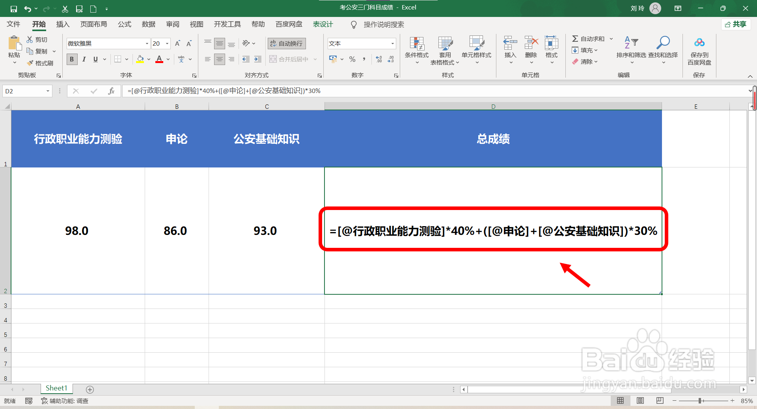Select cell containing 98.0
The width and height of the screenshot is (757, 409).
coord(78,231)
